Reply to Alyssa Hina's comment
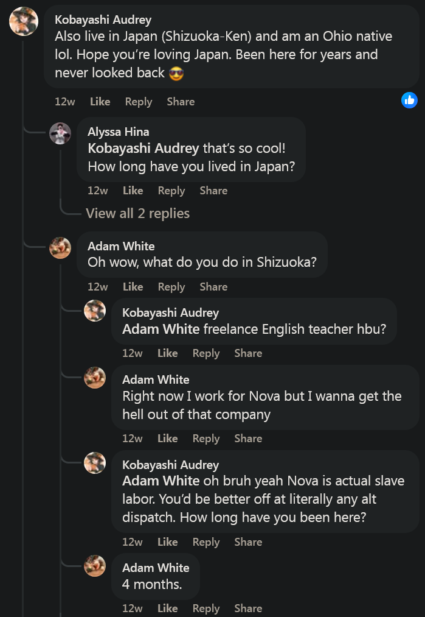 pyautogui.click(x=171, y=191)
